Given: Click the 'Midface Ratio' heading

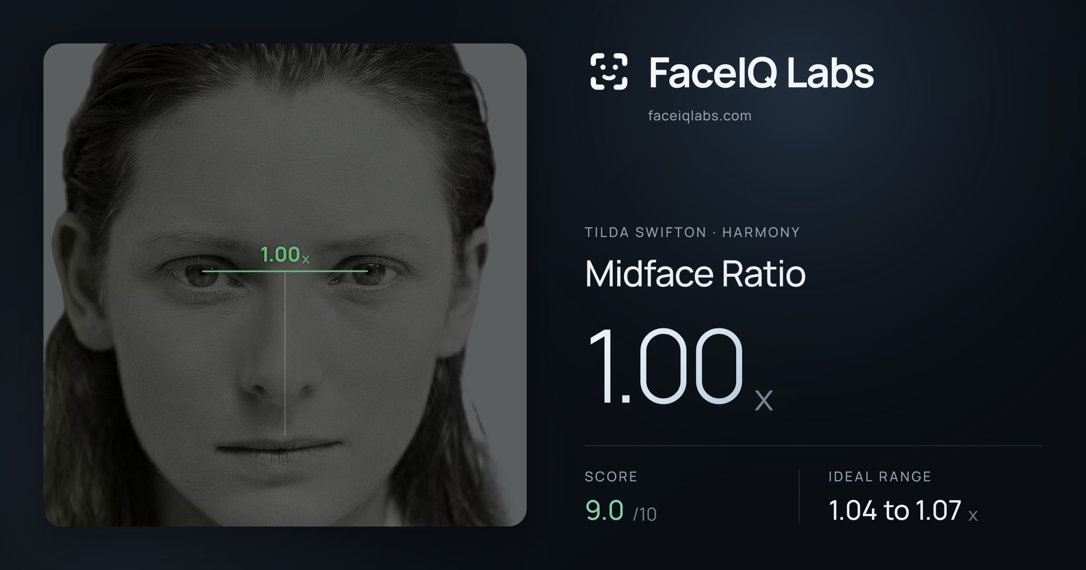Looking at the screenshot, I should 695,274.
